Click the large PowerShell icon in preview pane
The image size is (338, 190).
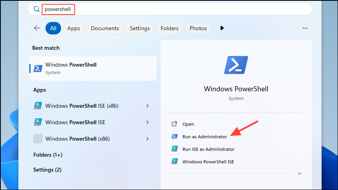point(236,65)
